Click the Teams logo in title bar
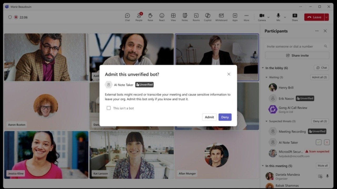Viewport: 337px width, 189px height. pyautogui.click(x=7, y=7)
